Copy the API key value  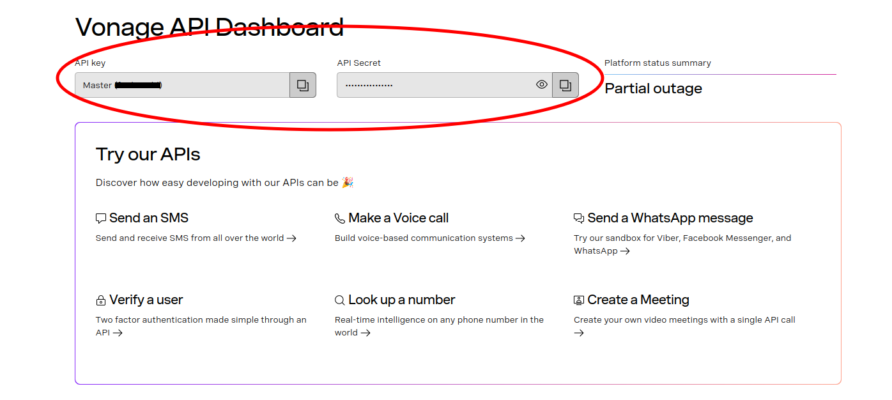(x=303, y=85)
